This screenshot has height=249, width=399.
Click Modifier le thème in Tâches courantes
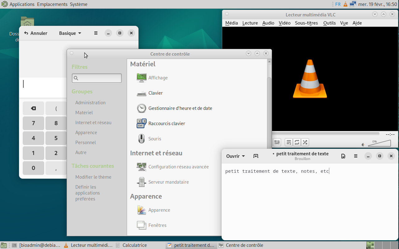tap(93, 177)
